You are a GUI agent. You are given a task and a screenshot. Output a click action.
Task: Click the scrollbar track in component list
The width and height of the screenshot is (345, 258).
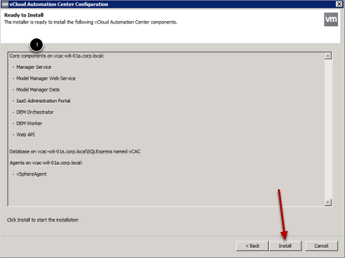328,129
